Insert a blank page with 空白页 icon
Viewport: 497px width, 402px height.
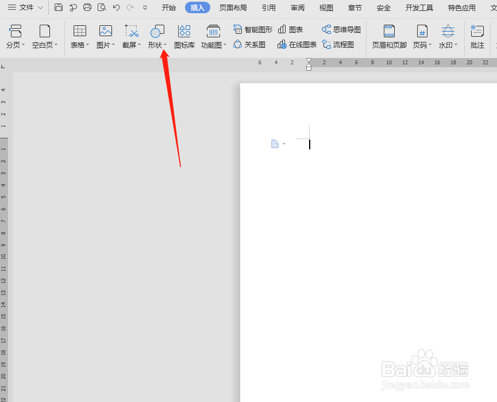(x=45, y=31)
